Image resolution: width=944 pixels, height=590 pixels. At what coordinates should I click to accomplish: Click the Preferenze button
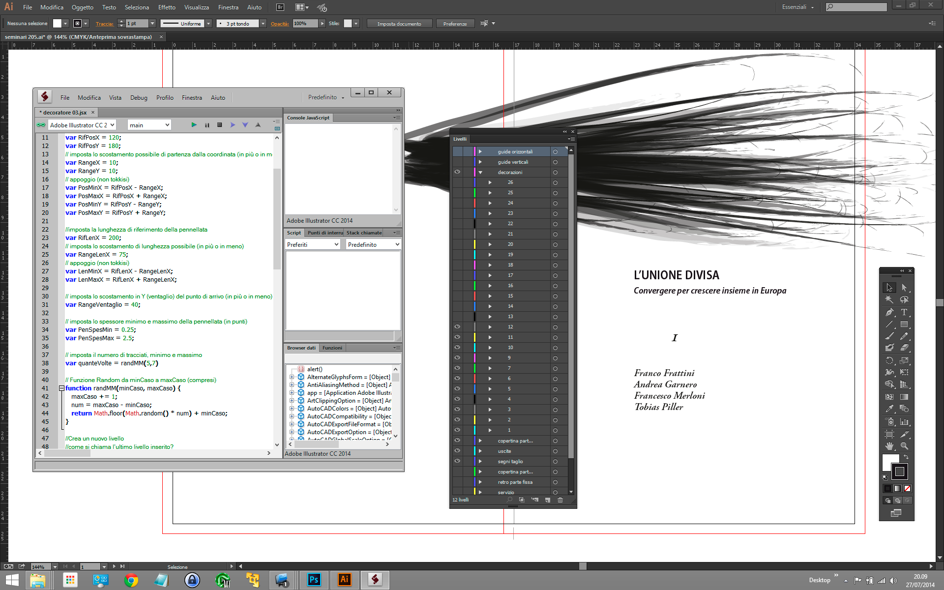click(455, 24)
